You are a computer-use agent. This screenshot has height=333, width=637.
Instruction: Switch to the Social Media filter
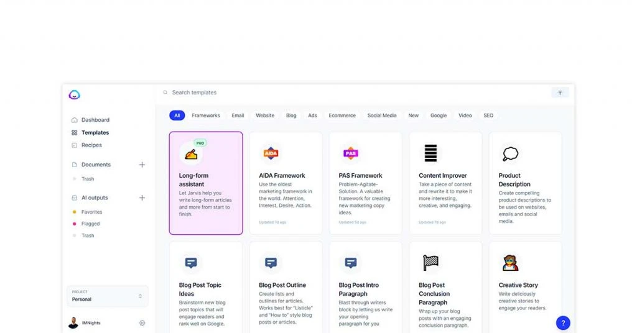coord(382,116)
